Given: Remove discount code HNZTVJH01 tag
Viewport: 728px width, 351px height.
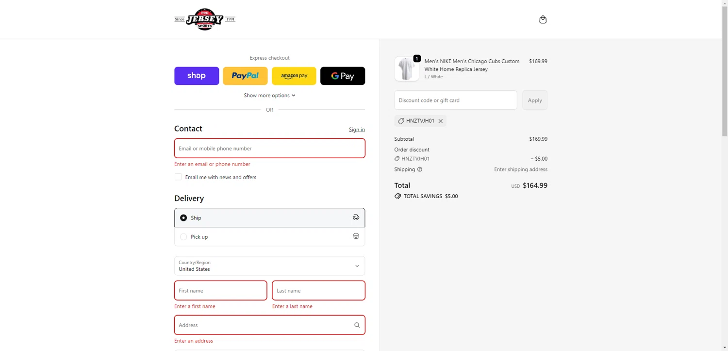Looking at the screenshot, I should [x=441, y=121].
